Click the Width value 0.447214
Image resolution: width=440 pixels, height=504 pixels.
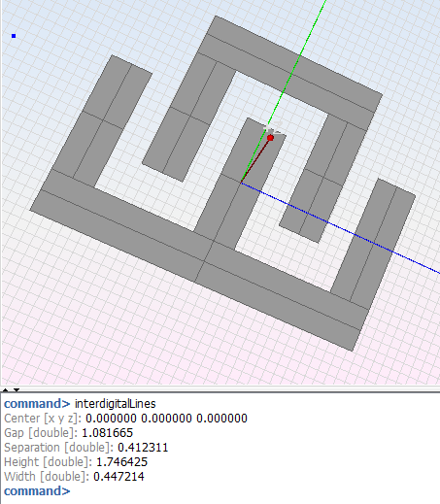click(x=118, y=477)
